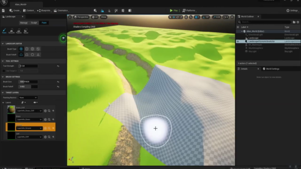
Task: Reset Tool Strength to default
Action: 58,66
